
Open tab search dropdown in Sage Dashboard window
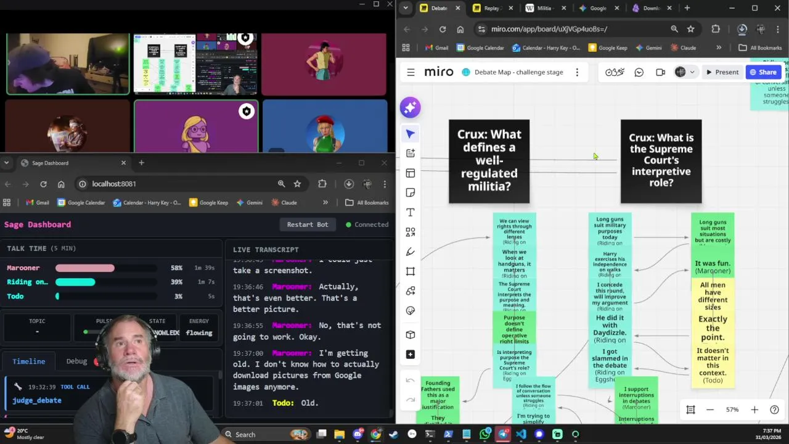6,163
